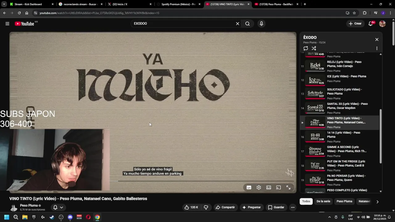This screenshot has height=222, width=395.
Task: Play ICE (Lyric Video) from playlist
Action: (x=339, y=80)
